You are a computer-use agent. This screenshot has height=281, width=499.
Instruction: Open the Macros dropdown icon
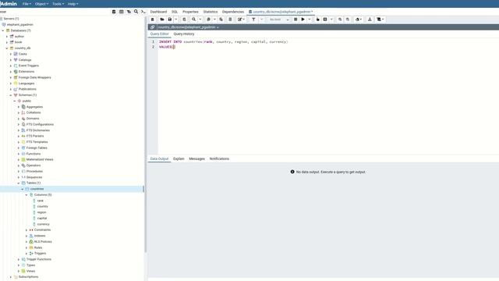point(380,20)
